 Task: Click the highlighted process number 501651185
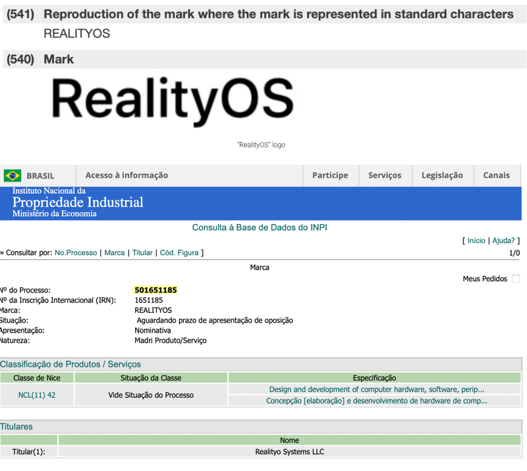(x=155, y=290)
